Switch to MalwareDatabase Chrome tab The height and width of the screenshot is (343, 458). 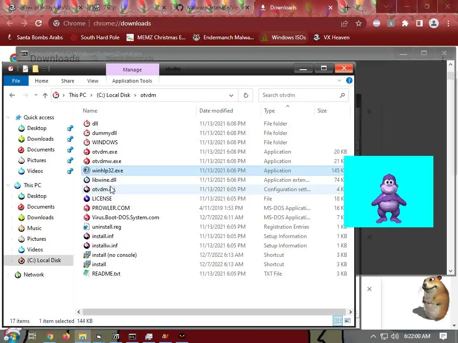click(x=212, y=8)
